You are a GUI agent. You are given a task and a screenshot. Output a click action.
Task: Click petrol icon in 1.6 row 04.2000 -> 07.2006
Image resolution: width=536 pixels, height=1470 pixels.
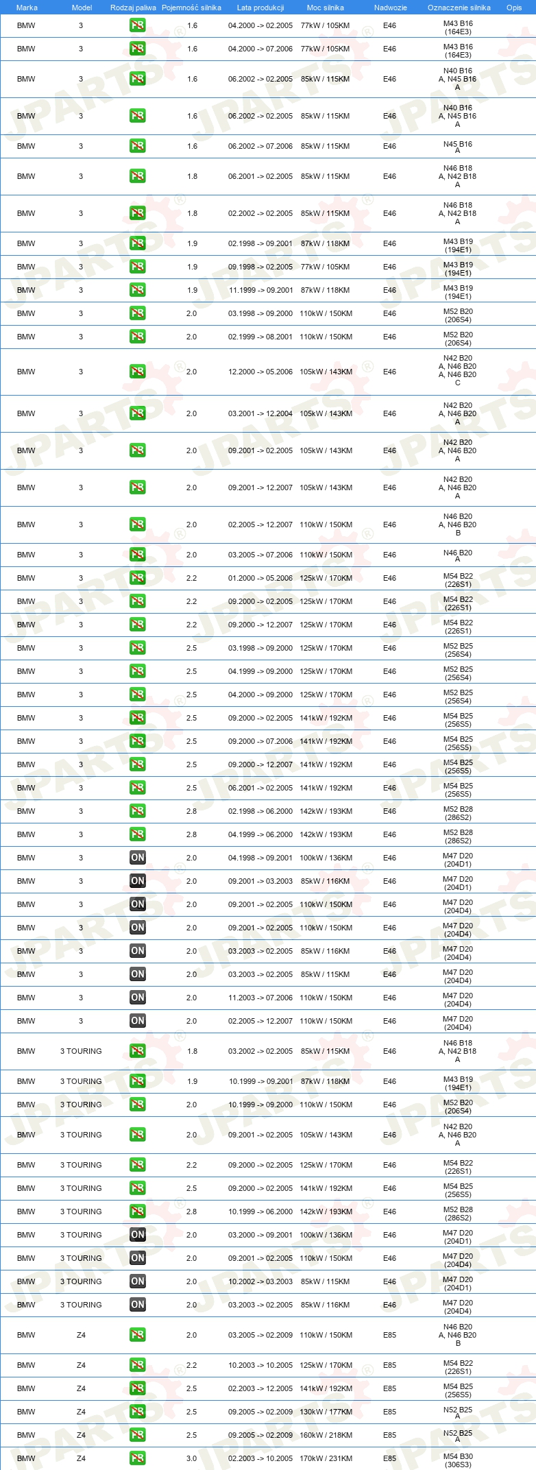[x=137, y=49]
